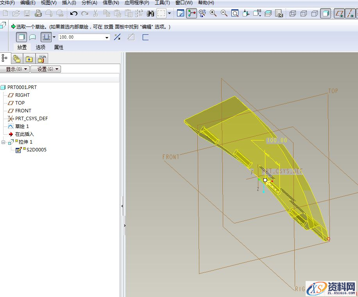Open the Layers stack icon

[x=268, y=14]
